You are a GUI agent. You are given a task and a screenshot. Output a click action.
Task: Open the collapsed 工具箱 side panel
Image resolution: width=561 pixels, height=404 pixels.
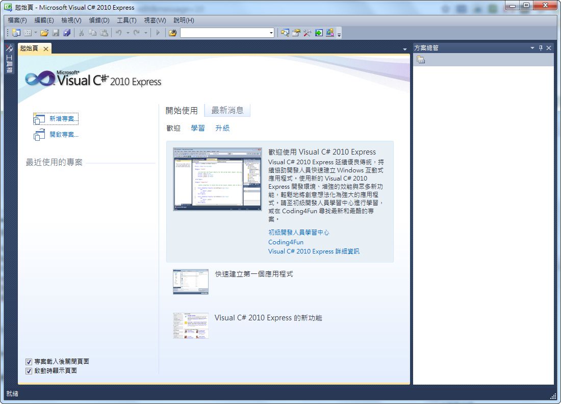tap(9, 58)
